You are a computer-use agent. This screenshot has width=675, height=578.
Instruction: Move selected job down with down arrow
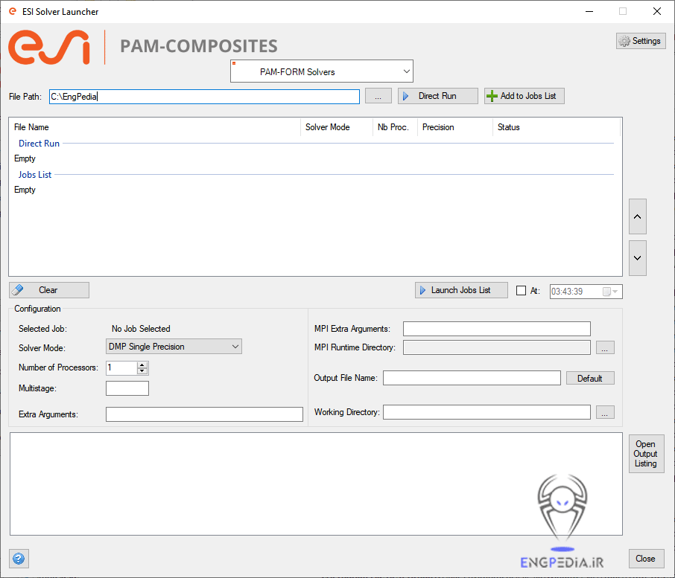tap(638, 258)
